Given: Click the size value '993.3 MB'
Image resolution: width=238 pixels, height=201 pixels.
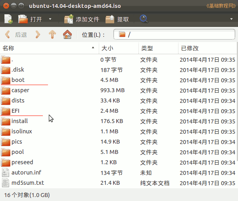Looking at the screenshot, I should pyautogui.click(x=113, y=90).
